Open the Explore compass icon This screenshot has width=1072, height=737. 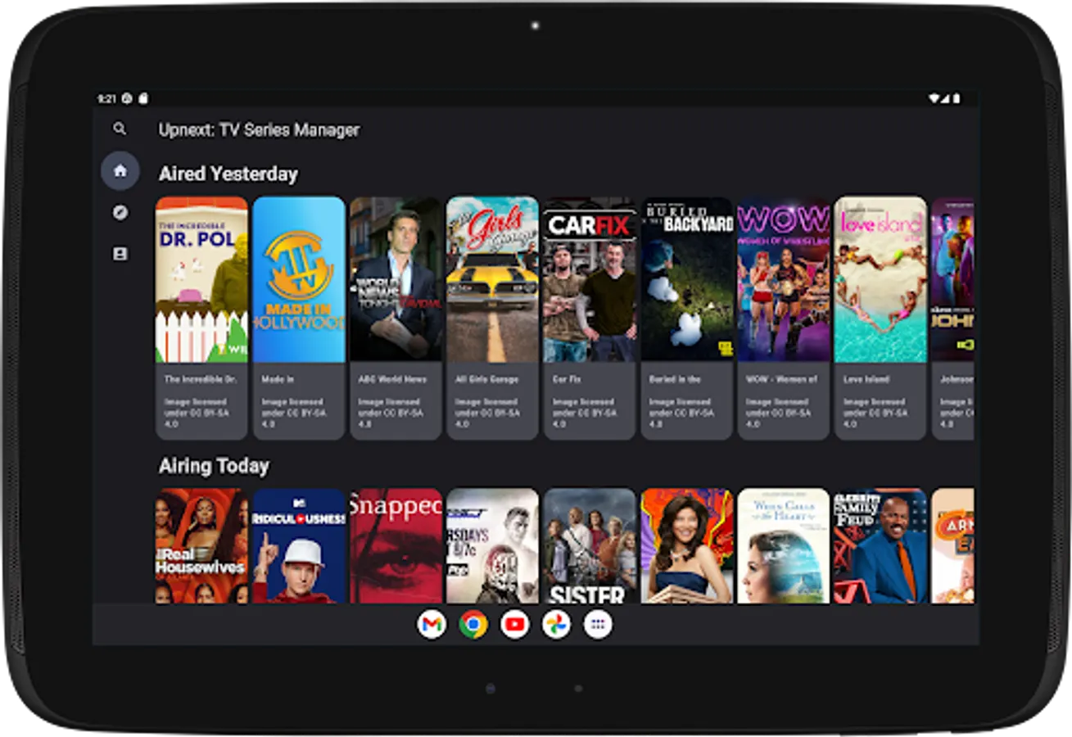click(120, 213)
